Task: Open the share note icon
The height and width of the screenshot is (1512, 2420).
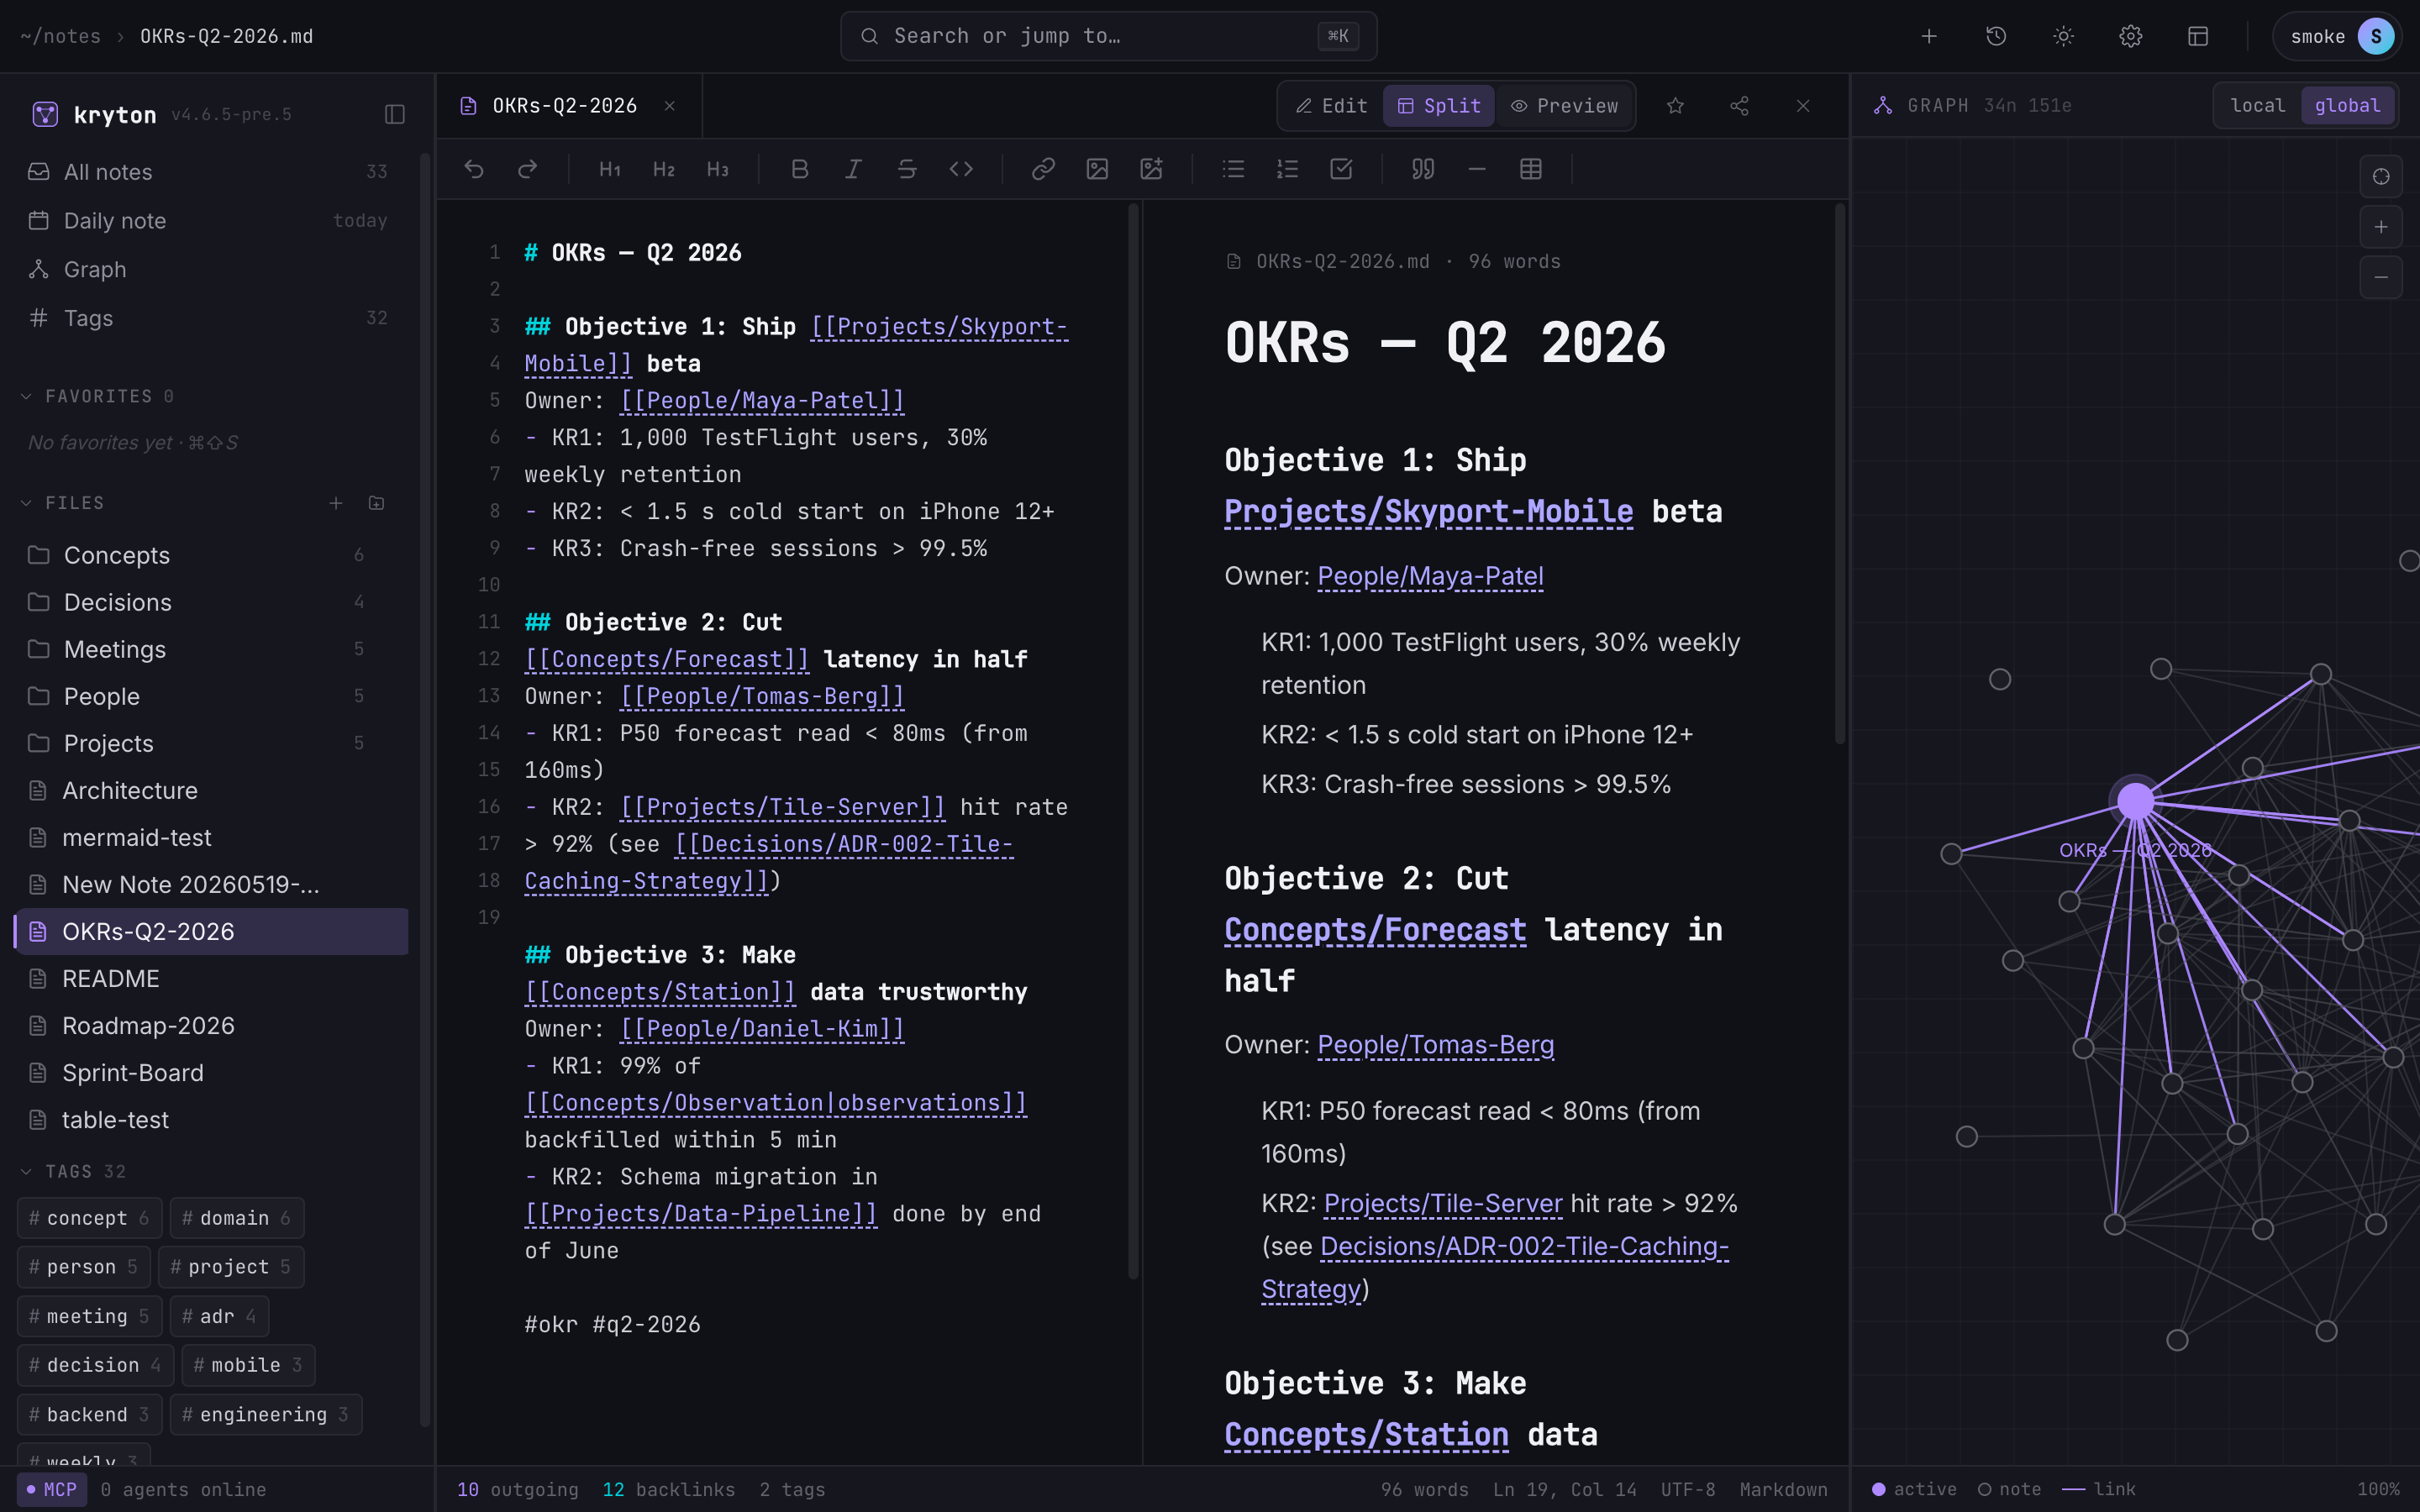Action: point(1740,106)
